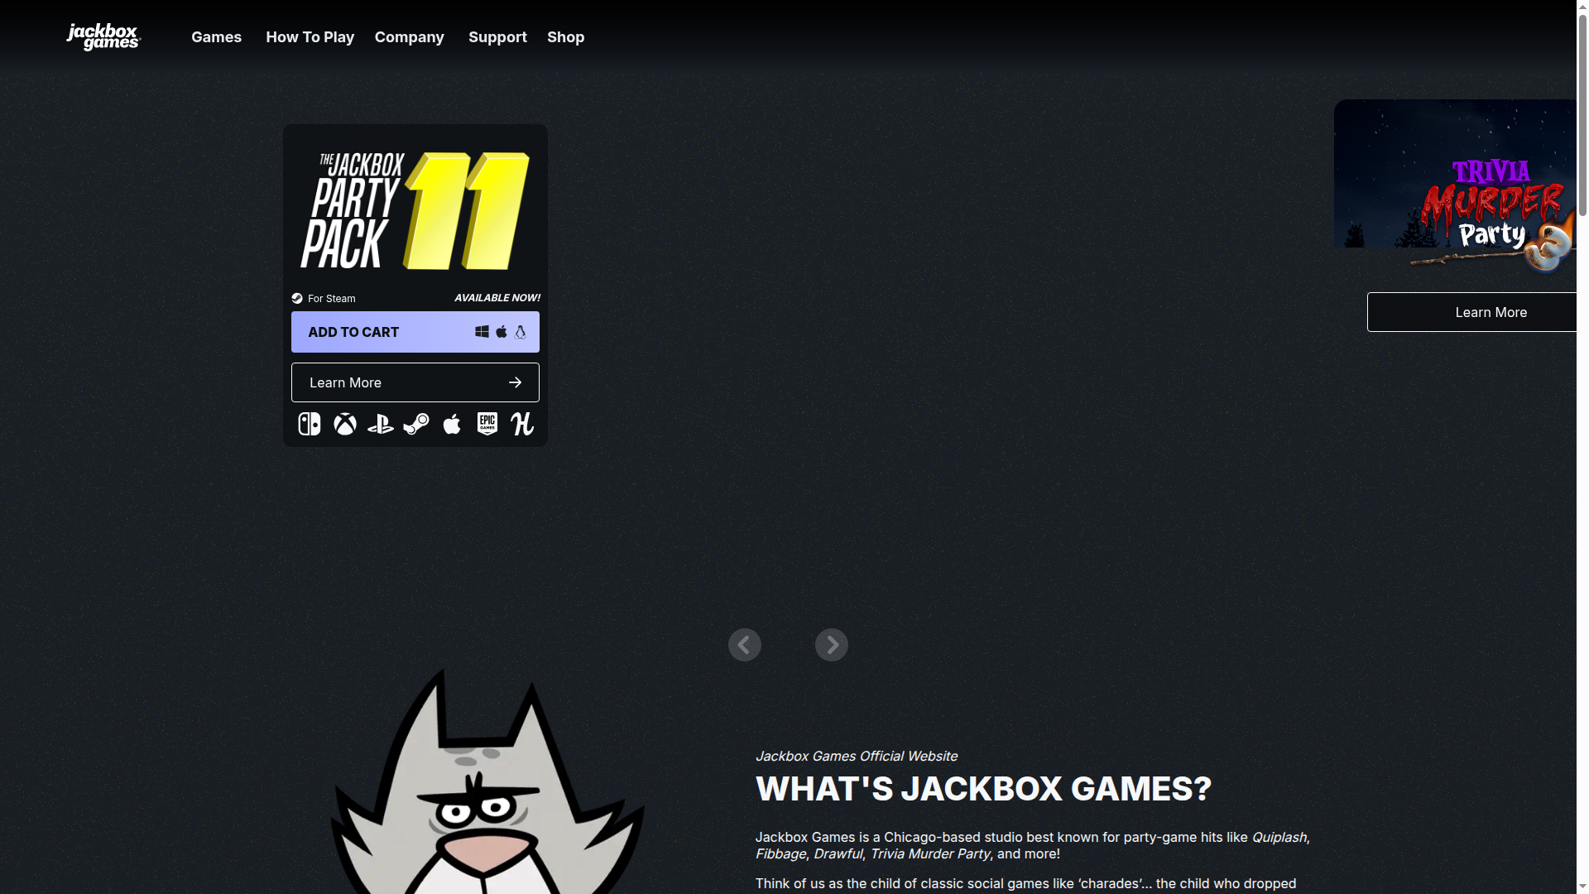The width and height of the screenshot is (1589, 894).
Task: Open the Shop menu item
Action: (x=565, y=36)
